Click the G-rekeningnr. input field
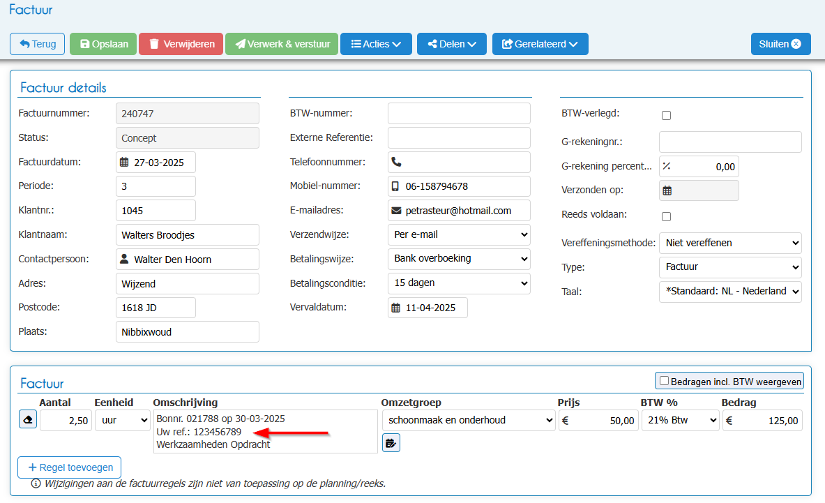The image size is (825, 503). [730, 142]
